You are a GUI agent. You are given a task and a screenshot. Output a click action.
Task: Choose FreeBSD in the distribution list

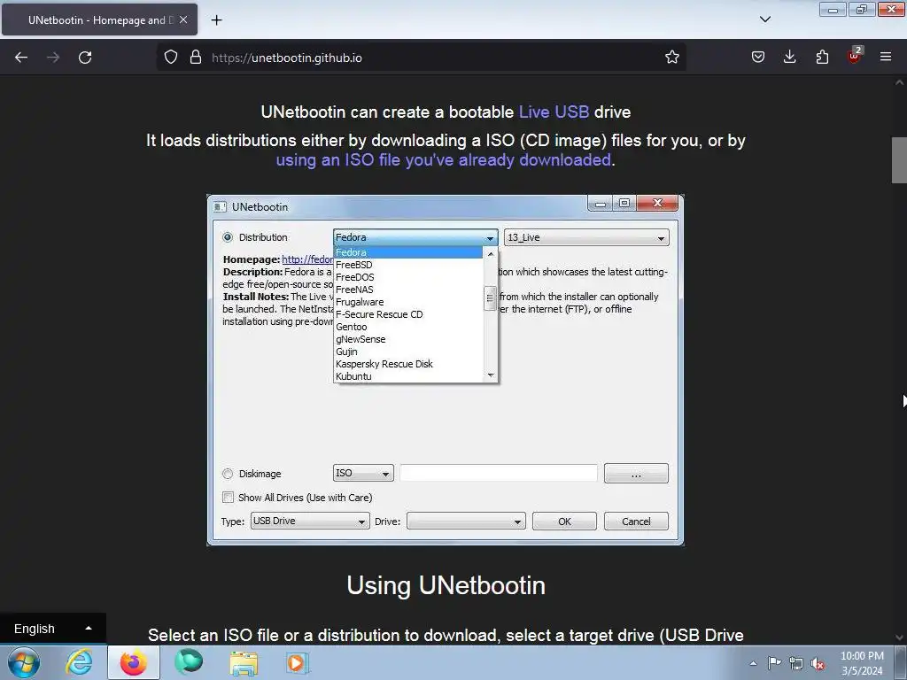pyautogui.click(x=408, y=265)
